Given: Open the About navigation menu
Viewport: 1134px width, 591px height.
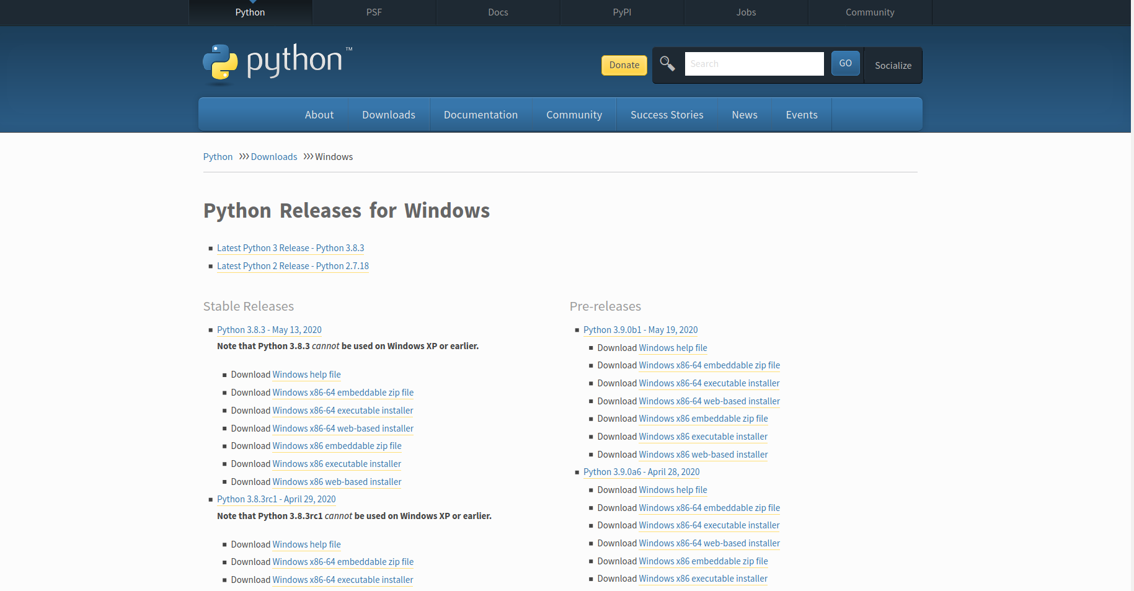Looking at the screenshot, I should [319, 114].
